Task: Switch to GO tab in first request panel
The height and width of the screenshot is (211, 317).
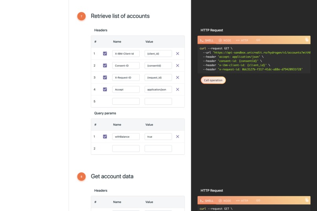Action: (258, 40)
